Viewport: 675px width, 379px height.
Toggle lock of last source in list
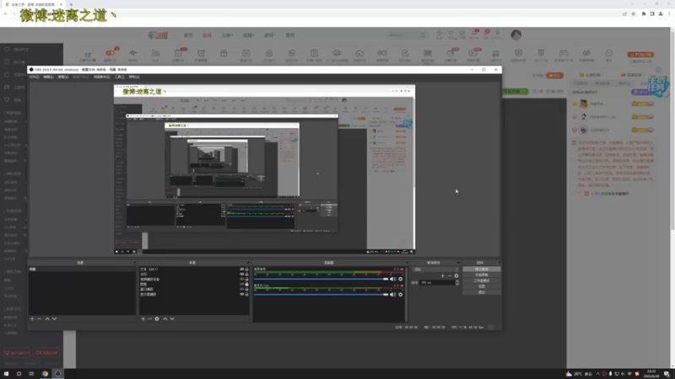point(246,294)
